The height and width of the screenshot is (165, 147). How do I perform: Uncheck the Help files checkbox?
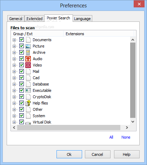(x=21, y=103)
